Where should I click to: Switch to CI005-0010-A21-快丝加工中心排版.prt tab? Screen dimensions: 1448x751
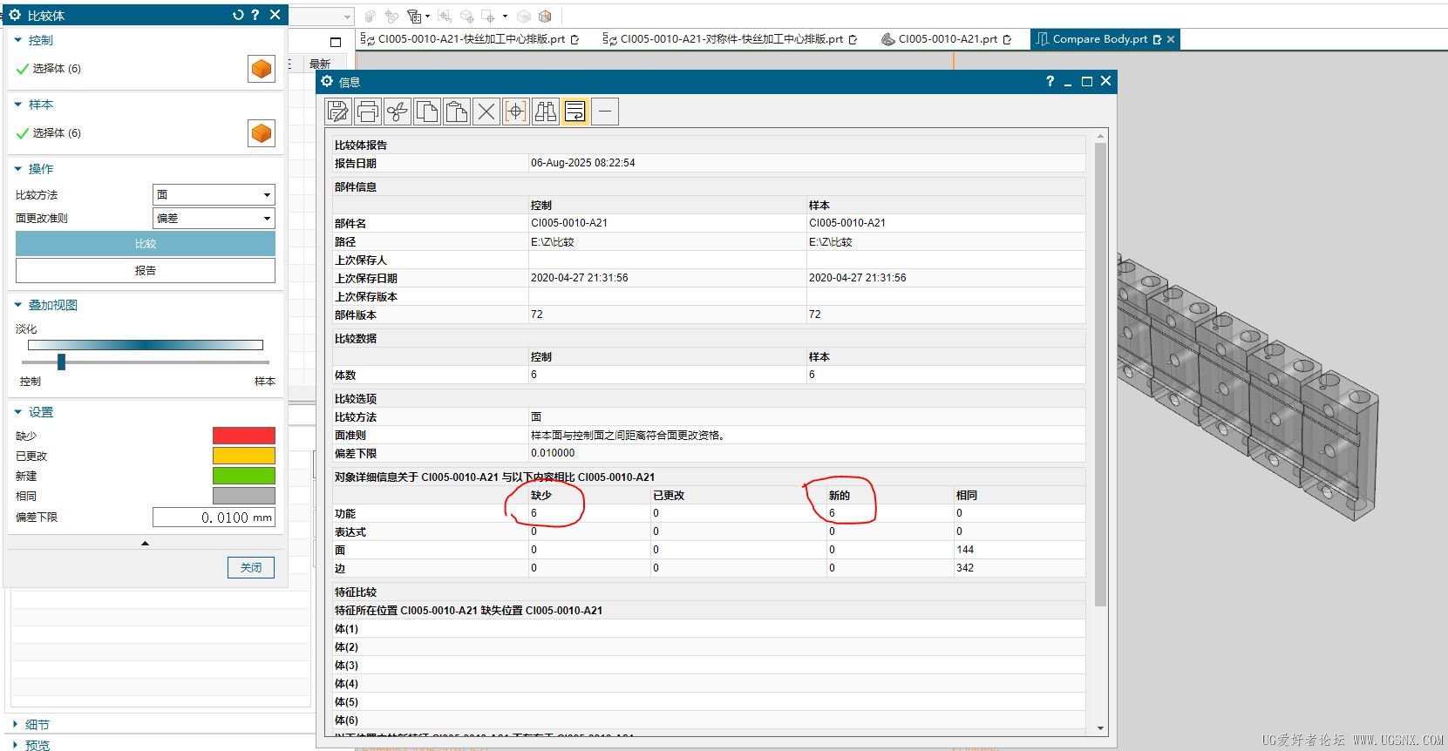pos(472,39)
